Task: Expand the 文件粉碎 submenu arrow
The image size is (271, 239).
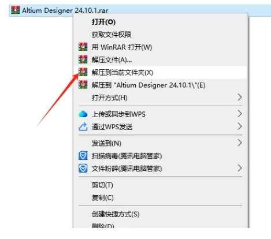Action: 239,168
